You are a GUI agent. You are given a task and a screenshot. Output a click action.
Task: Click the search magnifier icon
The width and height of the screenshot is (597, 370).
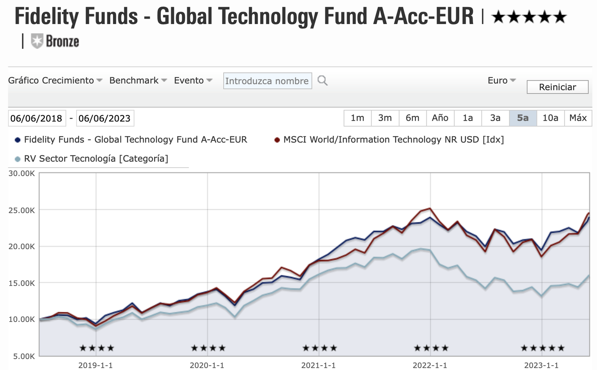click(322, 81)
